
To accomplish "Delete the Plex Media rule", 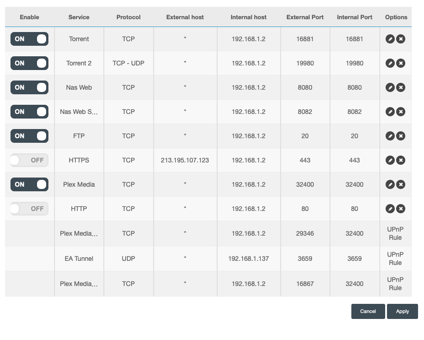I will 401,184.
